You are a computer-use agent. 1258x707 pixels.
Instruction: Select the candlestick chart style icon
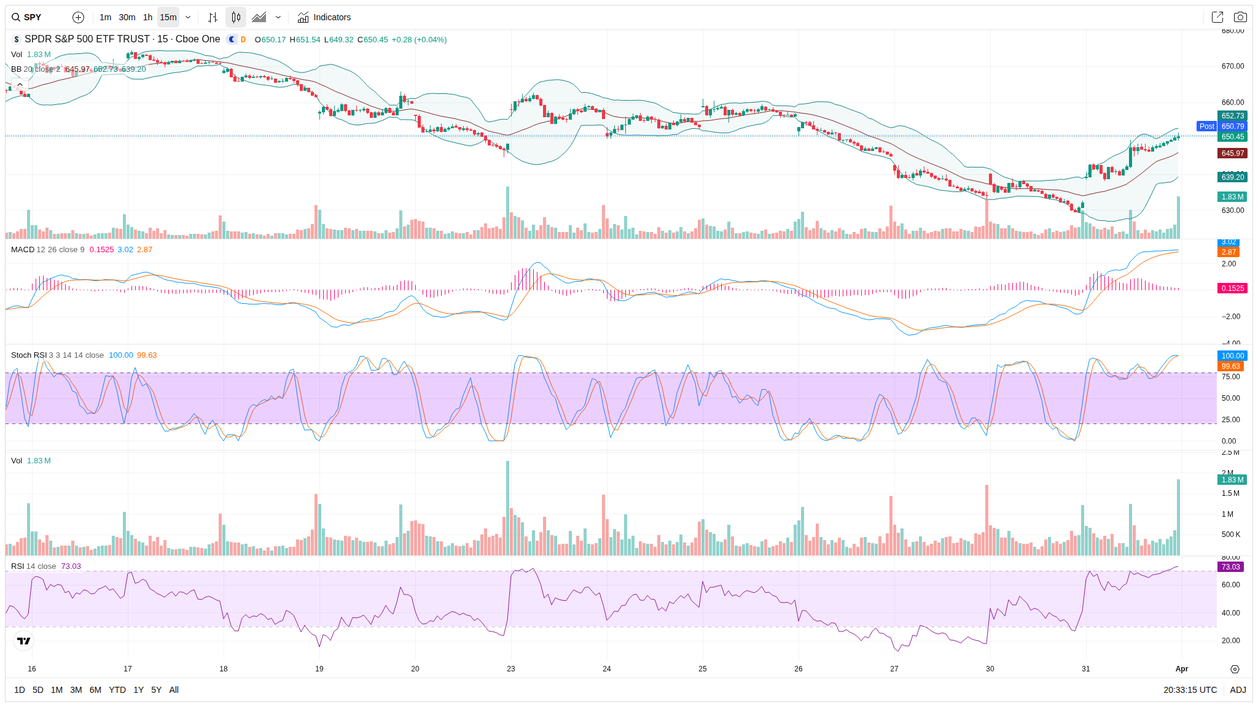(x=236, y=17)
